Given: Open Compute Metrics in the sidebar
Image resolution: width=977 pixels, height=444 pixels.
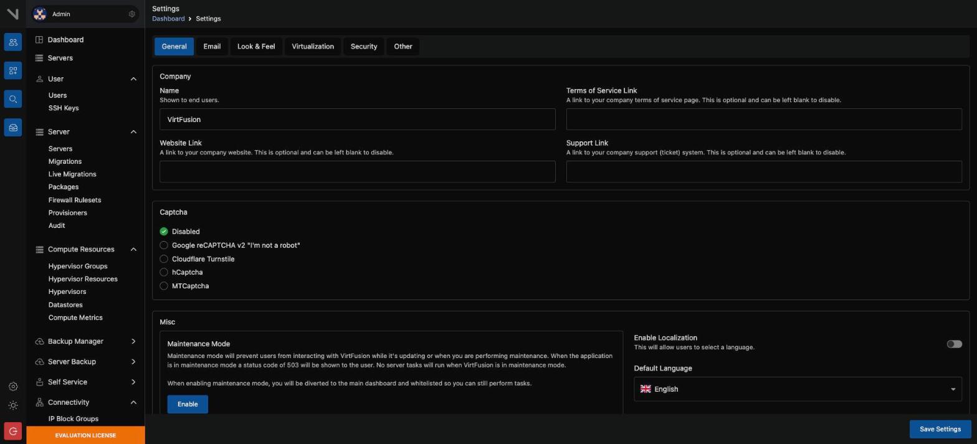Looking at the screenshot, I should [x=75, y=318].
